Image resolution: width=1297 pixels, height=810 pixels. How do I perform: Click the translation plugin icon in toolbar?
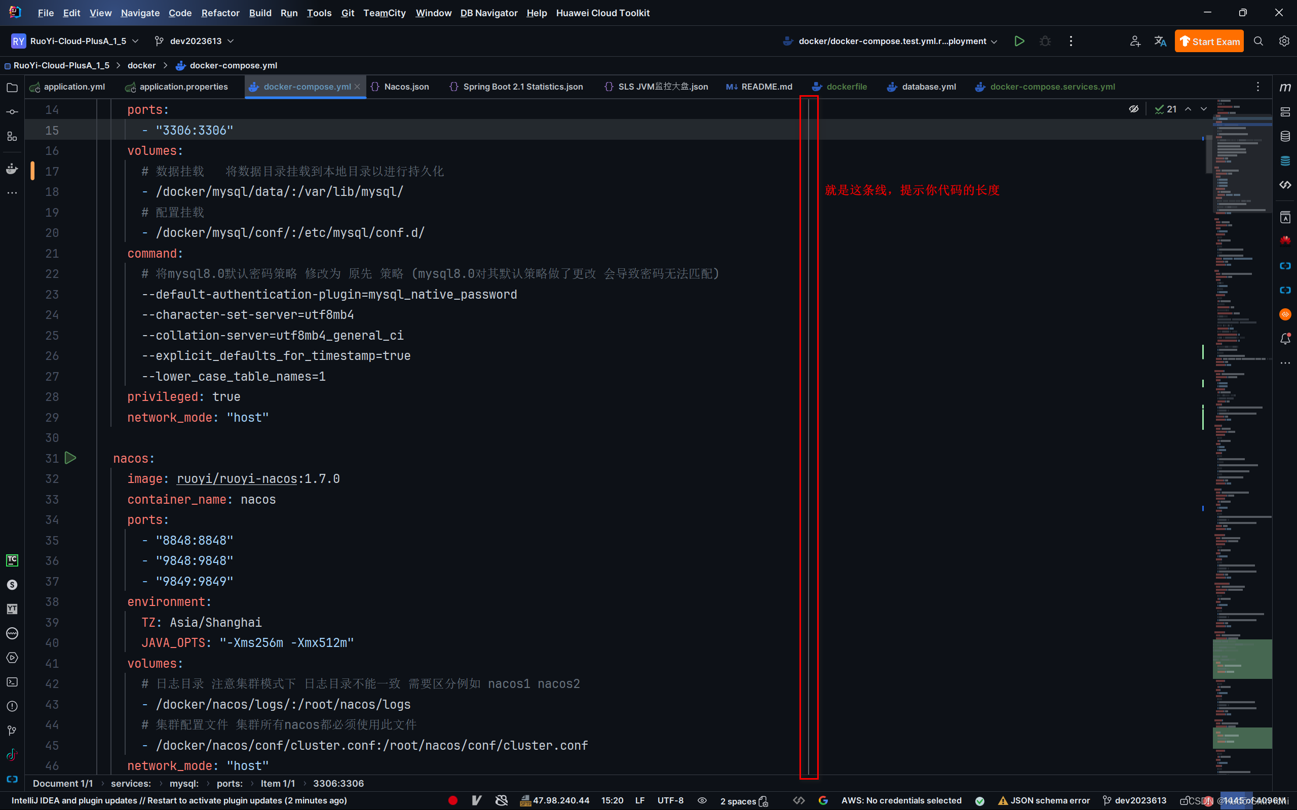(x=1160, y=41)
